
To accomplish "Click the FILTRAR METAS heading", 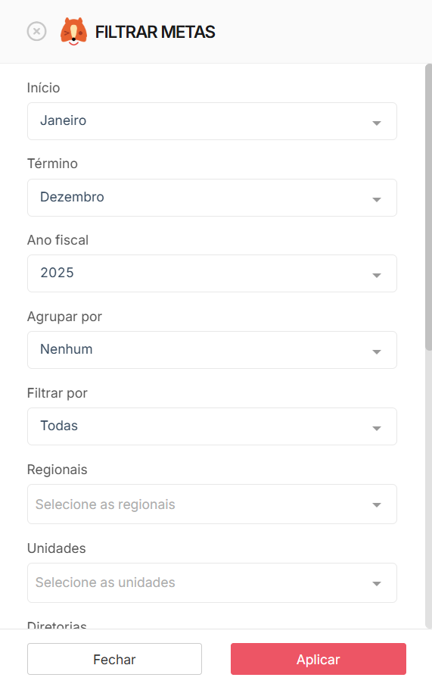I will pos(155,32).
